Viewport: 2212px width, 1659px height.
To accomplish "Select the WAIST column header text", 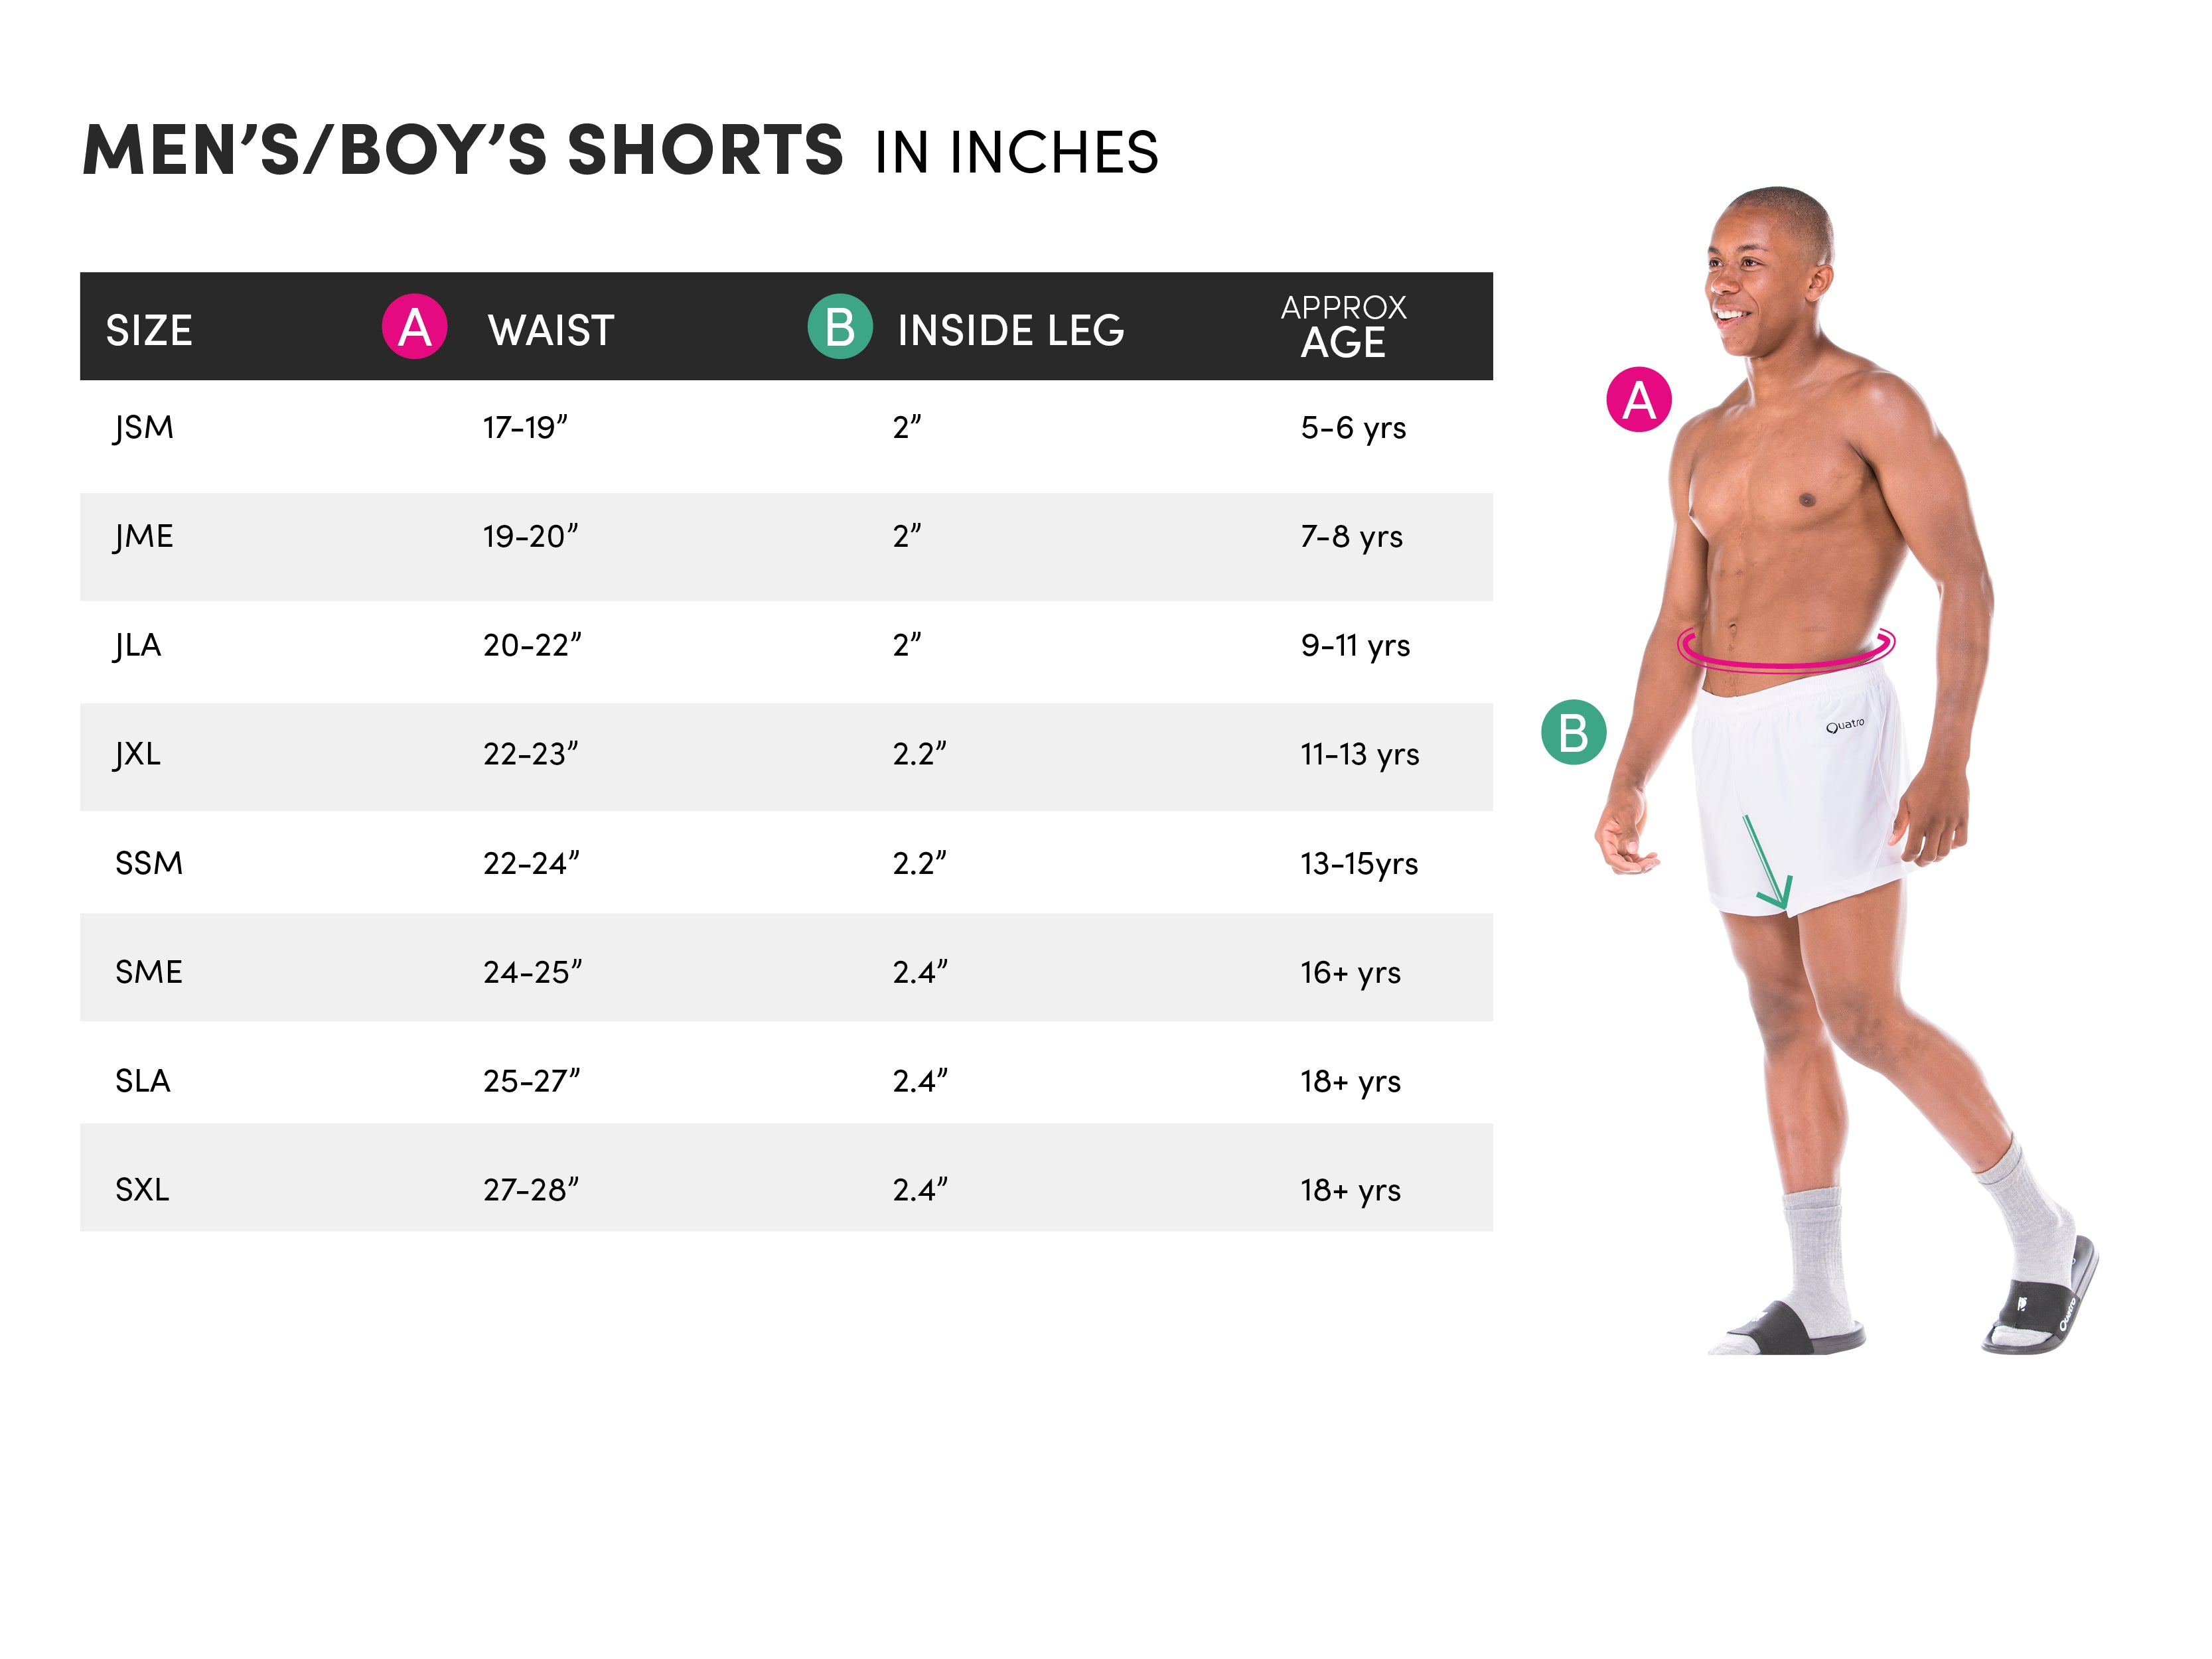I will [551, 330].
